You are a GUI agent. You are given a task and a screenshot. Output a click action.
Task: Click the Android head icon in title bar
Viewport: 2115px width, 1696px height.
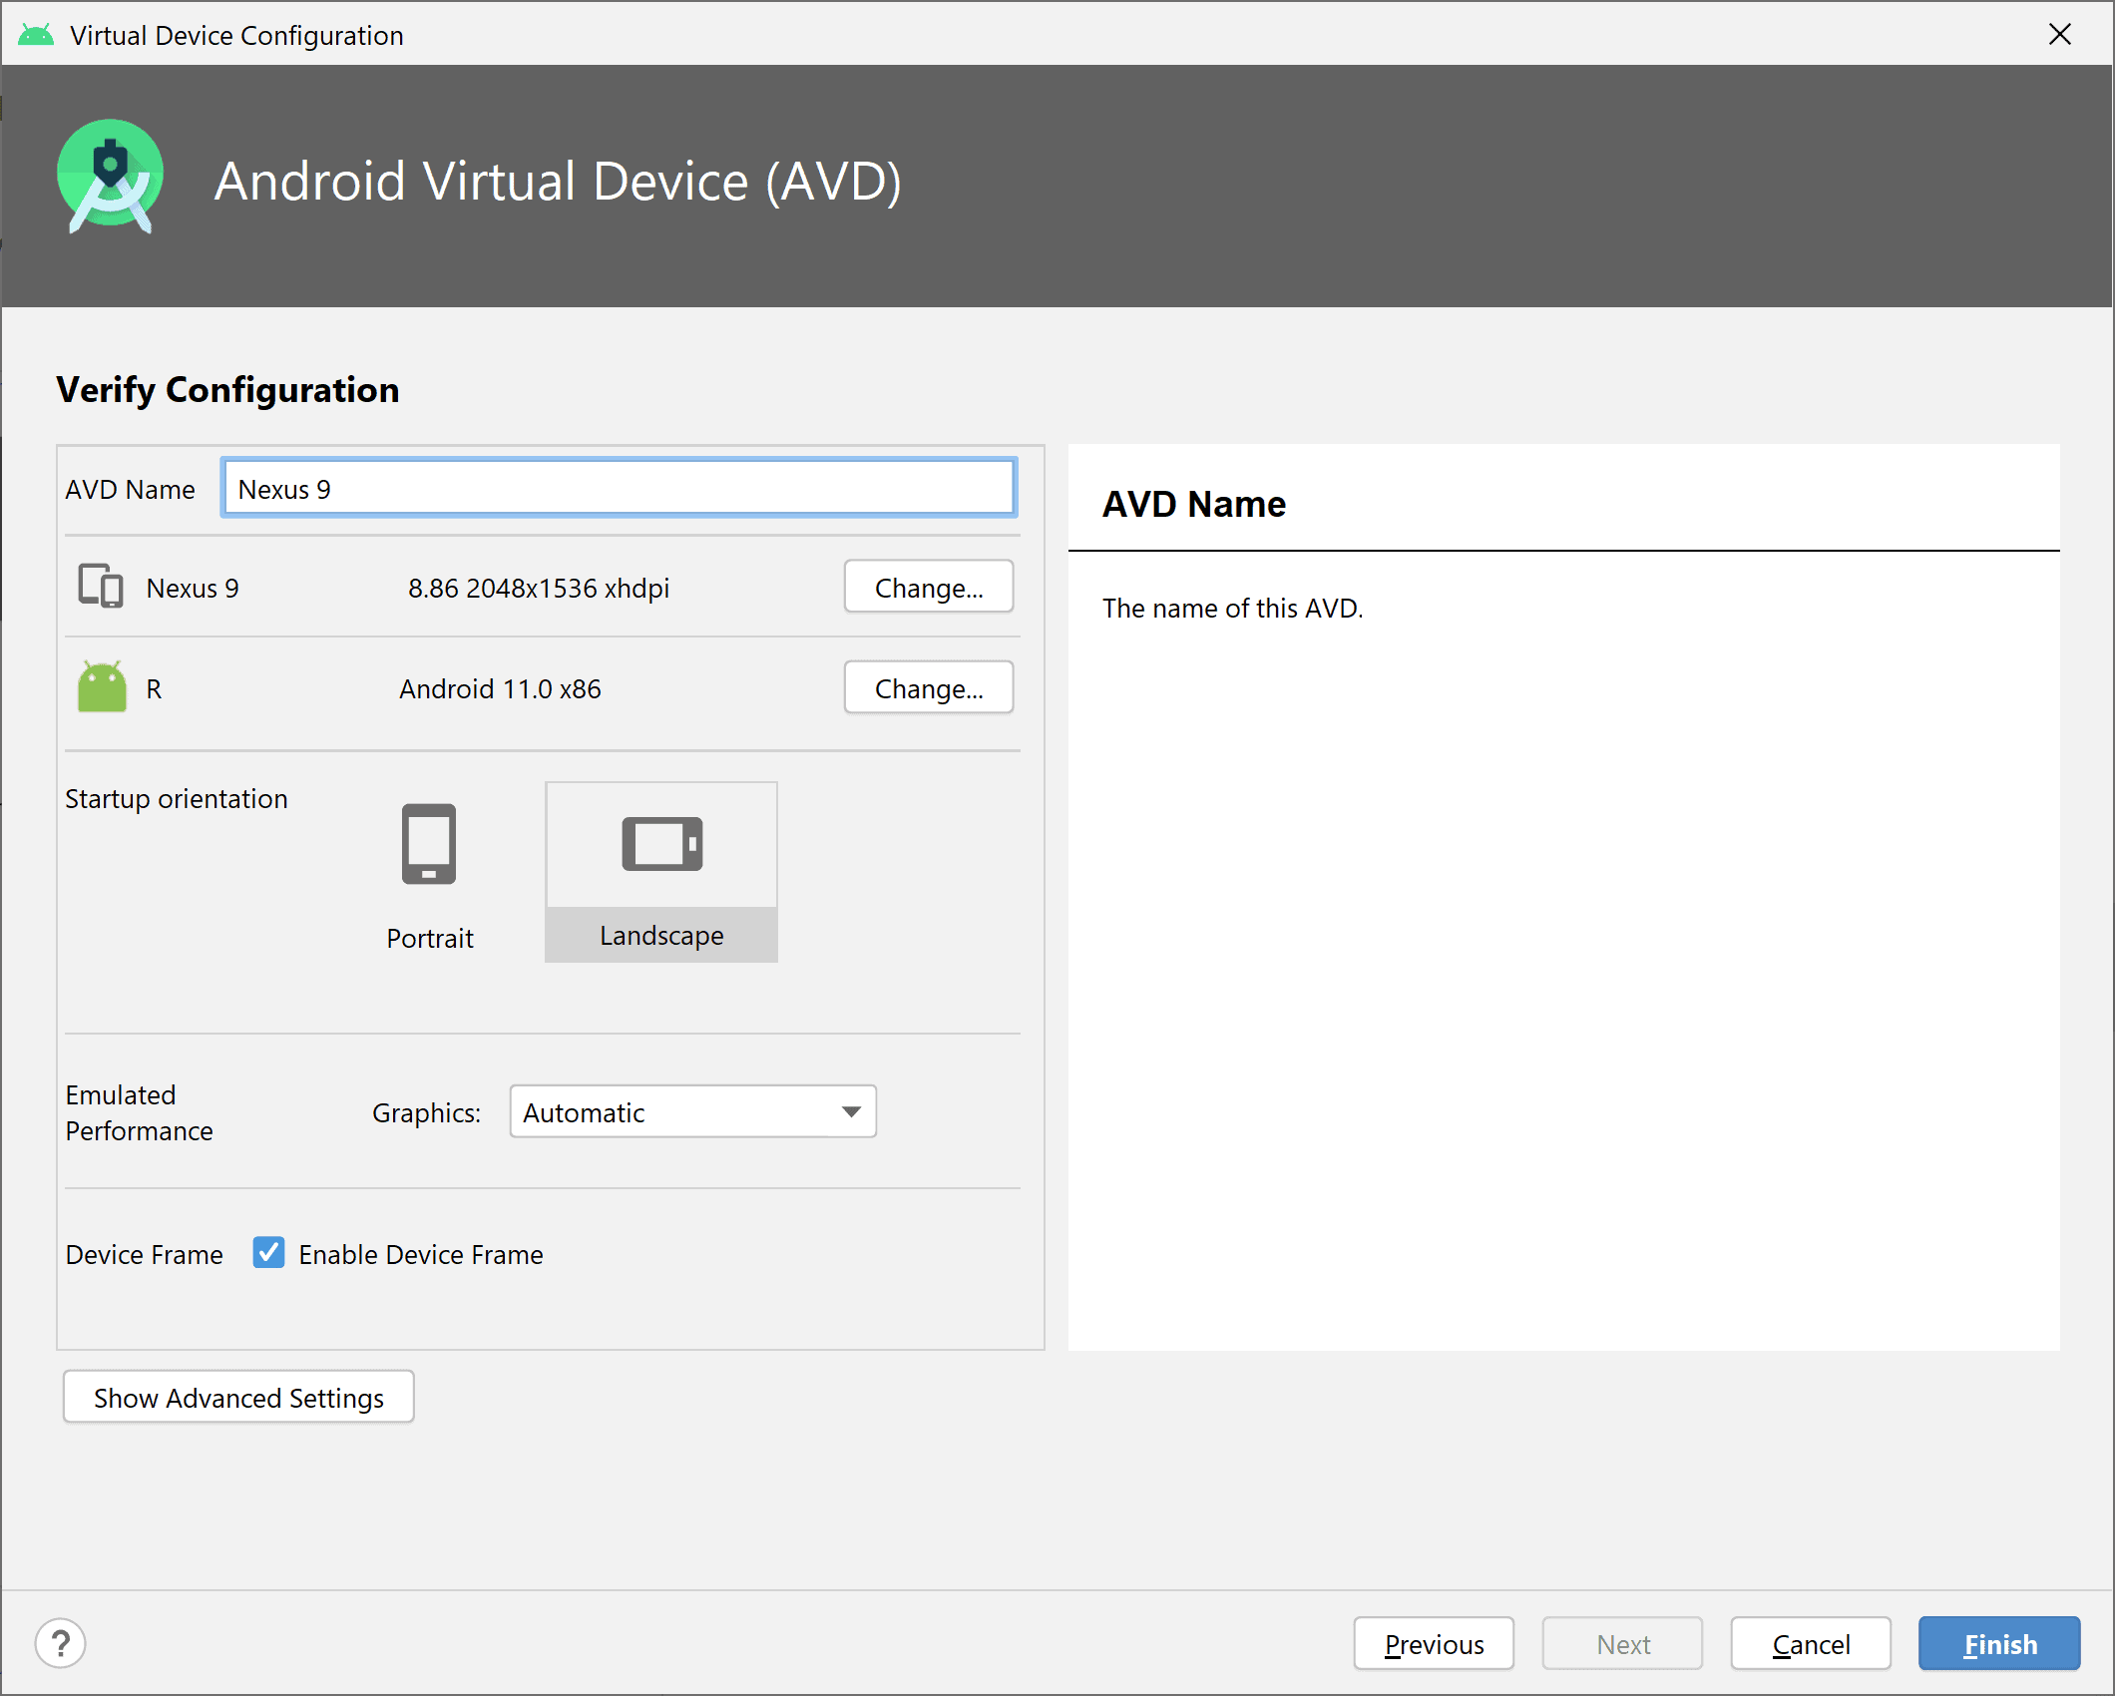click(36, 36)
